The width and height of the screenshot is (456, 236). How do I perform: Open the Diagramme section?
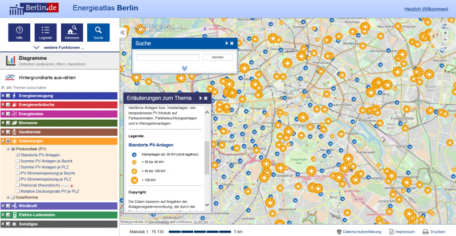point(60,60)
